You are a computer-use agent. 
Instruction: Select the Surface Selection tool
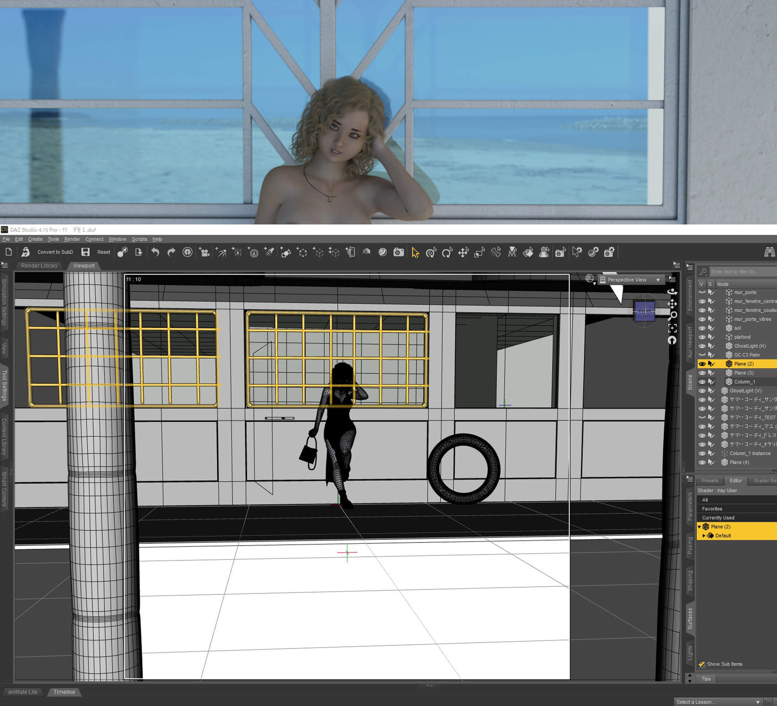(x=528, y=252)
